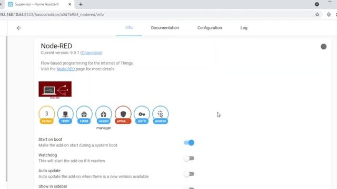The width and height of the screenshot is (337, 189).
Task: Click the extension icon beside the star
Action: pos(329,15)
